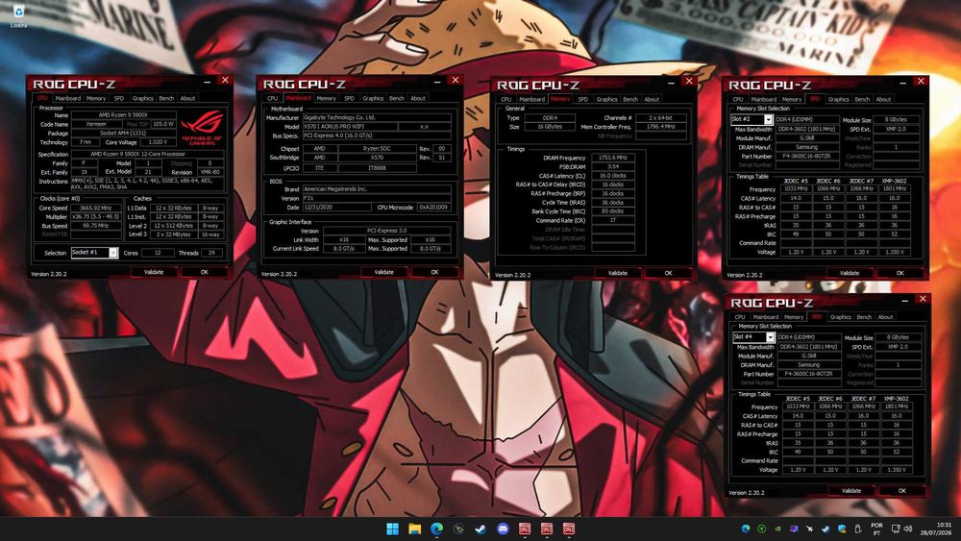Click the Cores count field showing 12

pos(158,253)
